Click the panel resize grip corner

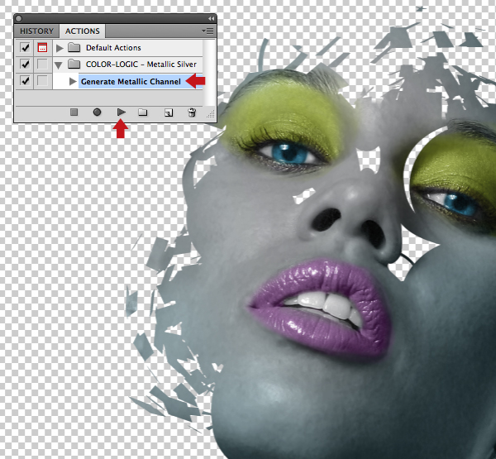211,114
